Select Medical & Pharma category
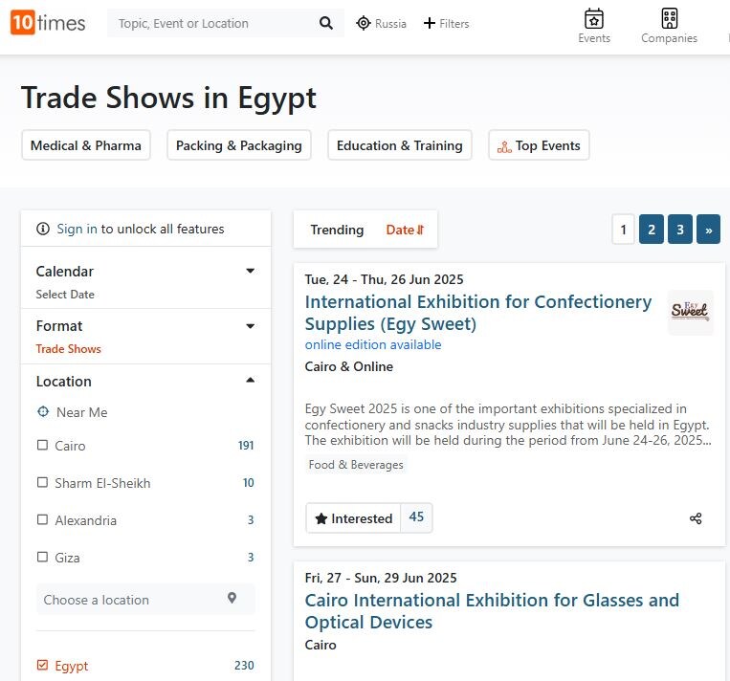Image resolution: width=730 pixels, height=681 pixels. 86,145
